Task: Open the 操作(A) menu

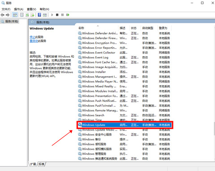Action: click(x=19, y=9)
